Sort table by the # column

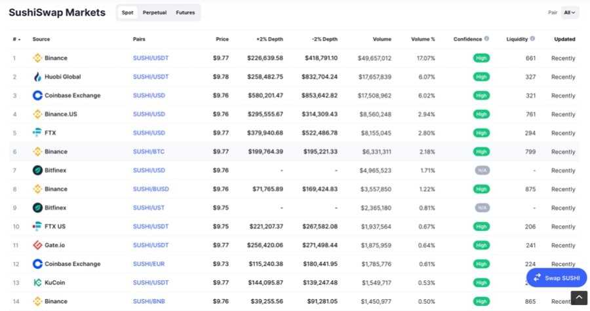click(16, 39)
